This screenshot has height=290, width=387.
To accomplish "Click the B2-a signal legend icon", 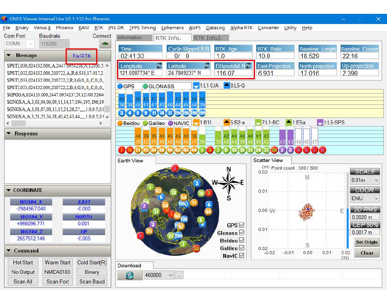I will [226, 122].
